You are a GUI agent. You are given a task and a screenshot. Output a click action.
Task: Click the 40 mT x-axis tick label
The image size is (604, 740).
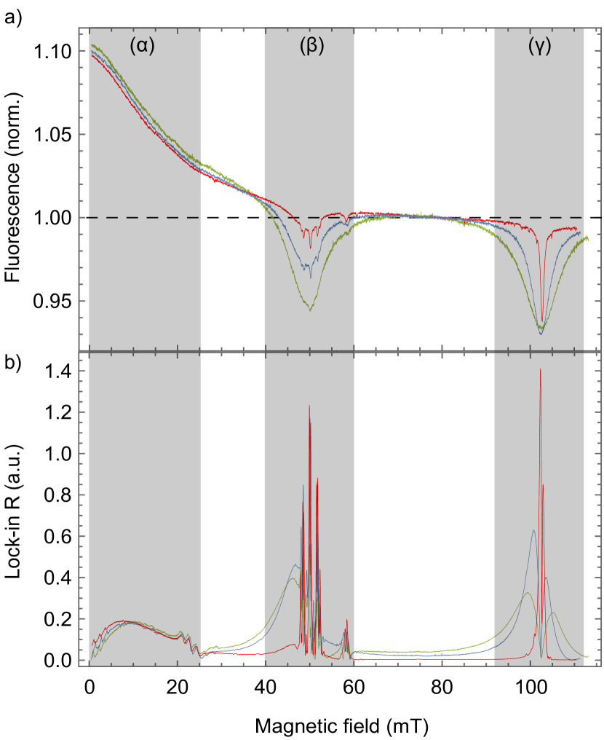[266, 688]
